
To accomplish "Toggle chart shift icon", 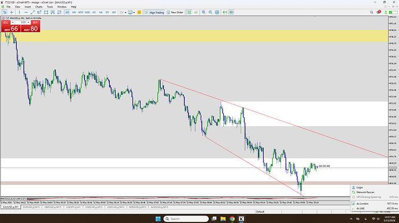I will click(x=231, y=12).
